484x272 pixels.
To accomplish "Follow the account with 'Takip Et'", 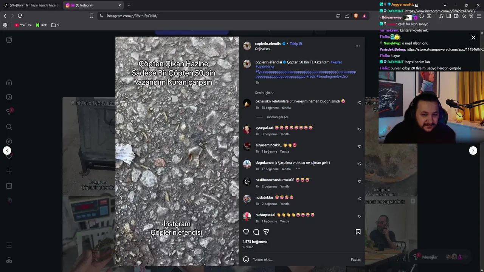I will pos(296,44).
